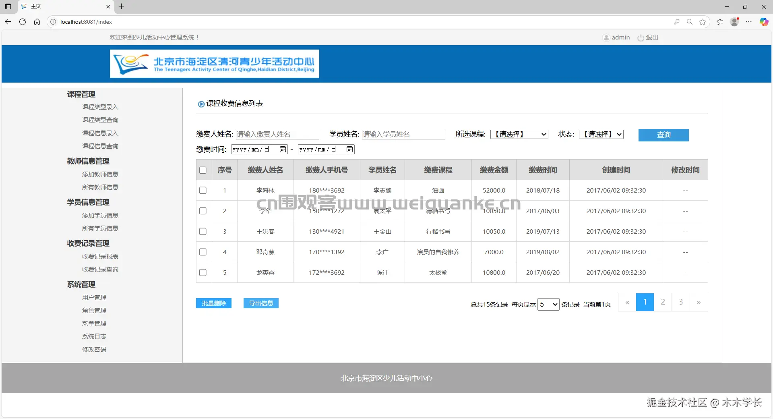Open the favorites list icon

(720, 22)
